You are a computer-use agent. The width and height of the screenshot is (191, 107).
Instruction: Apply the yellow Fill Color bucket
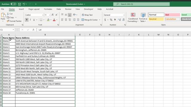coord(48,20)
